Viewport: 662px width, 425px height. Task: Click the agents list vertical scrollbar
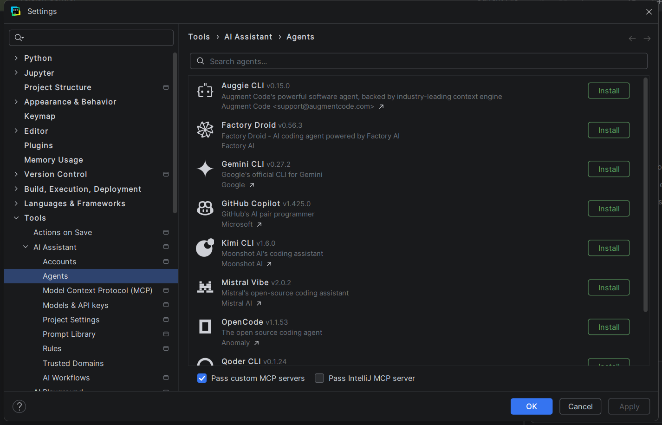click(x=645, y=195)
